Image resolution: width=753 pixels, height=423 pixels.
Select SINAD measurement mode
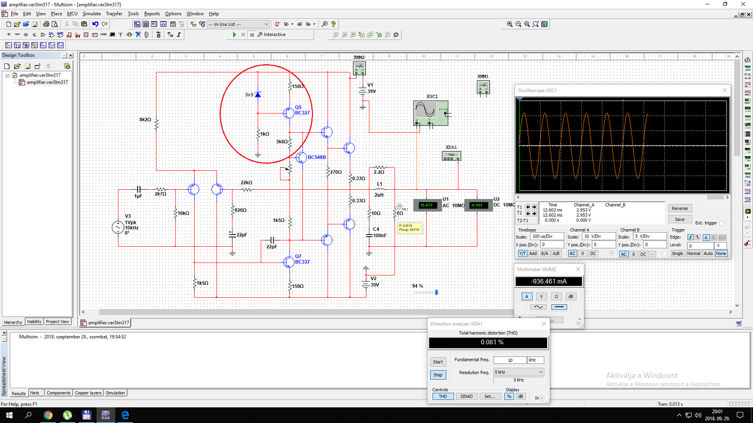(x=467, y=397)
